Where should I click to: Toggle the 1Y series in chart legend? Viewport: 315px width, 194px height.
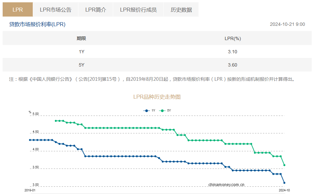click(x=149, y=111)
